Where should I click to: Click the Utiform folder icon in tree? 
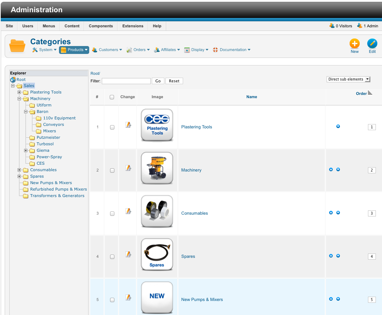point(32,105)
